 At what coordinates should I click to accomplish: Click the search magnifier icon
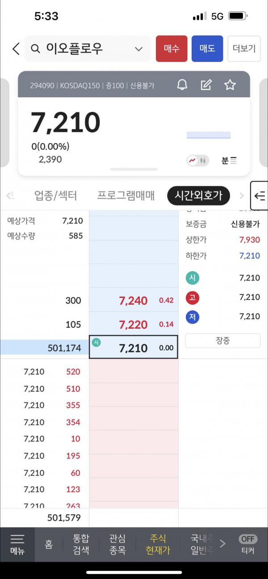click(36, 49)
